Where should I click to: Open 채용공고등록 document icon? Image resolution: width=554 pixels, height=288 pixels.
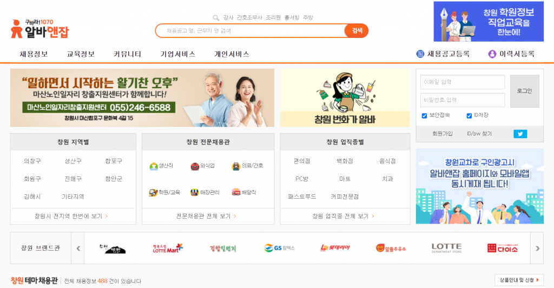[x=420, y=54]
